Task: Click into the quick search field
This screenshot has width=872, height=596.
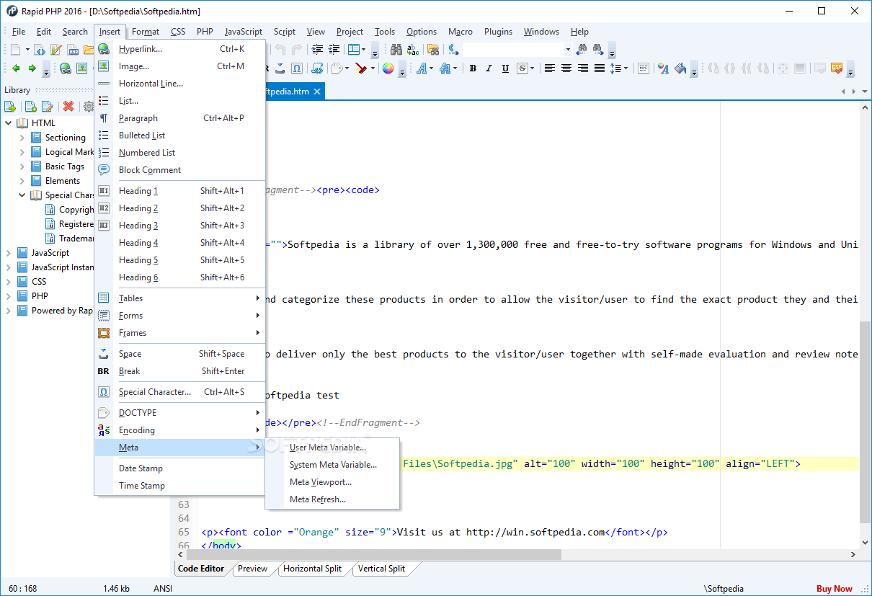Action: [x=512, y=50]
